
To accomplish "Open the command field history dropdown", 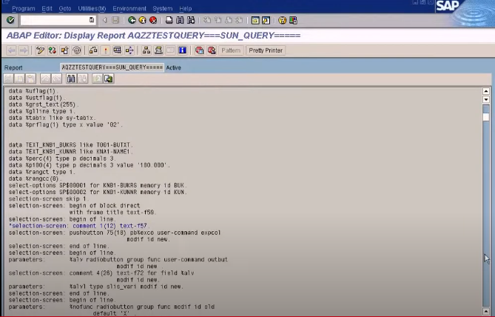I will coord(92,20).
